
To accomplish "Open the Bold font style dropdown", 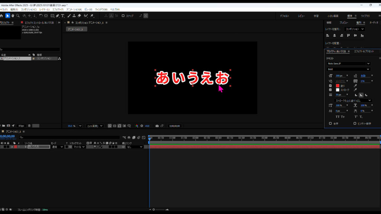I will [x=348, y=69].
